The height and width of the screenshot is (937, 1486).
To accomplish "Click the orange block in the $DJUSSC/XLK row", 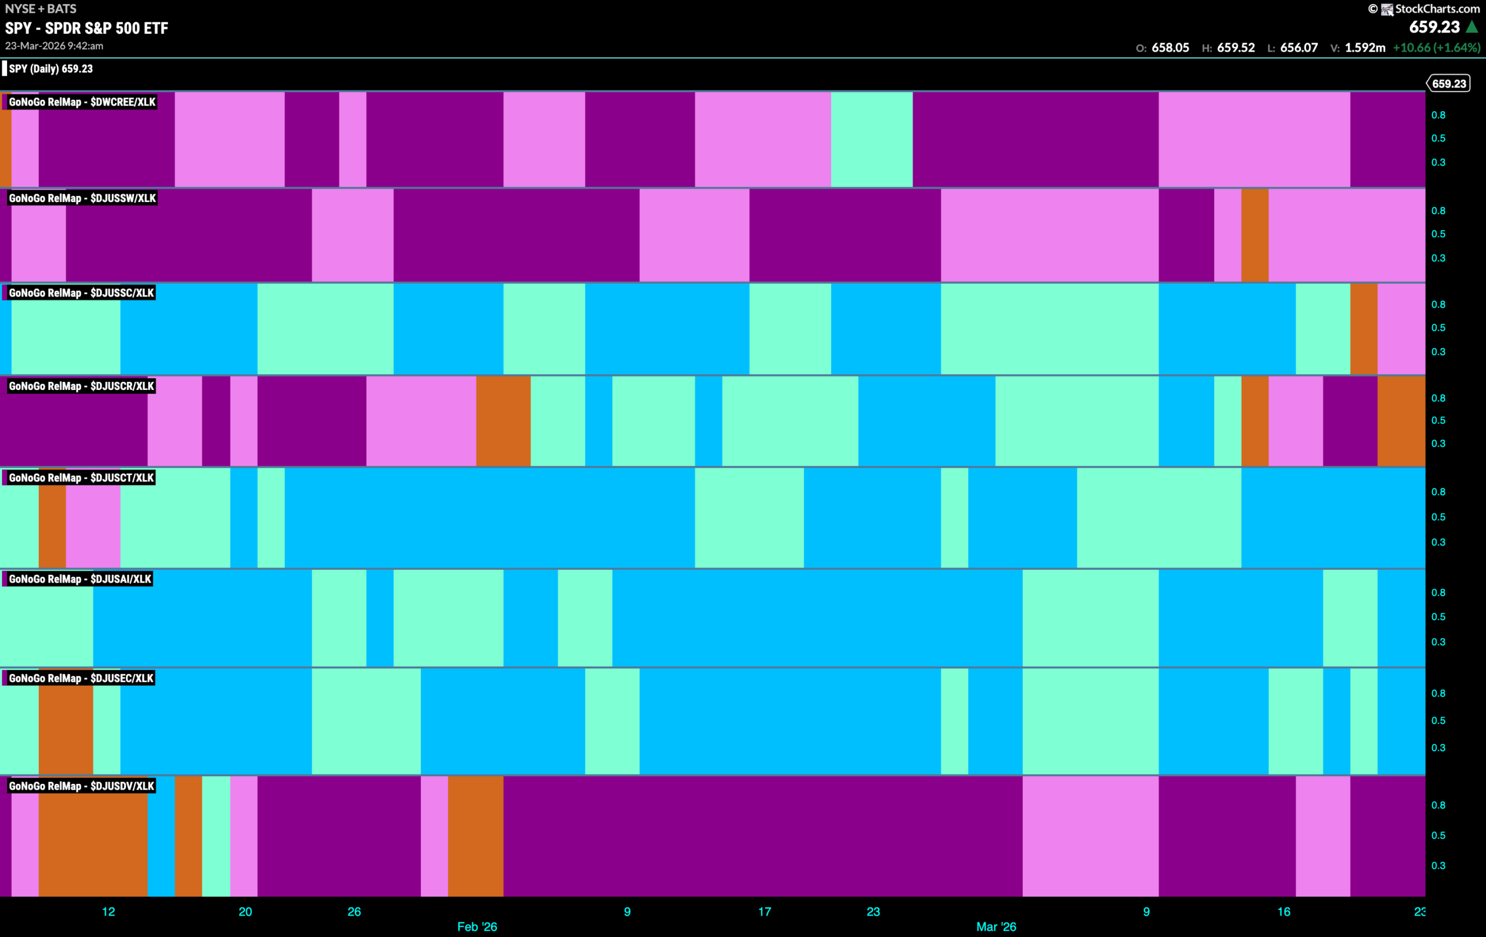I will 1364,329.
